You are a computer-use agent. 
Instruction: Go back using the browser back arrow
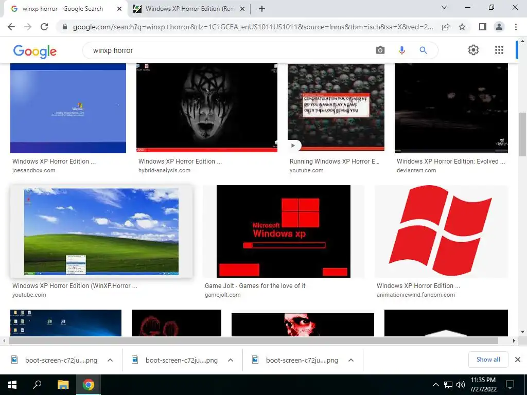point(11,27)
